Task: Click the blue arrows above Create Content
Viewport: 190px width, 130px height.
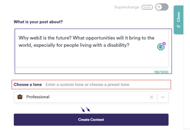Action: pos(85,109)
